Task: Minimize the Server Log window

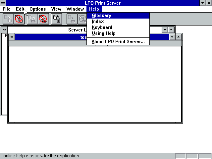Action: (165, 30)
